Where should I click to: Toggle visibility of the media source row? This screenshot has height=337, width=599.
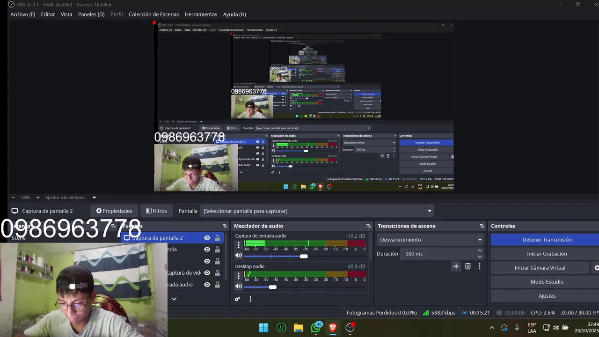coord(207,249)
